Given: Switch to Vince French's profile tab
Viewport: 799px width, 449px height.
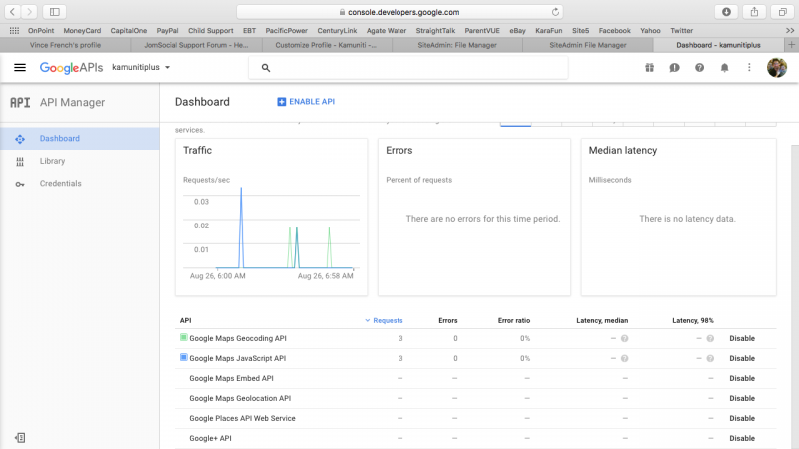Looking at the screenshot, I should pyautogui.click(x=65, y=45).
